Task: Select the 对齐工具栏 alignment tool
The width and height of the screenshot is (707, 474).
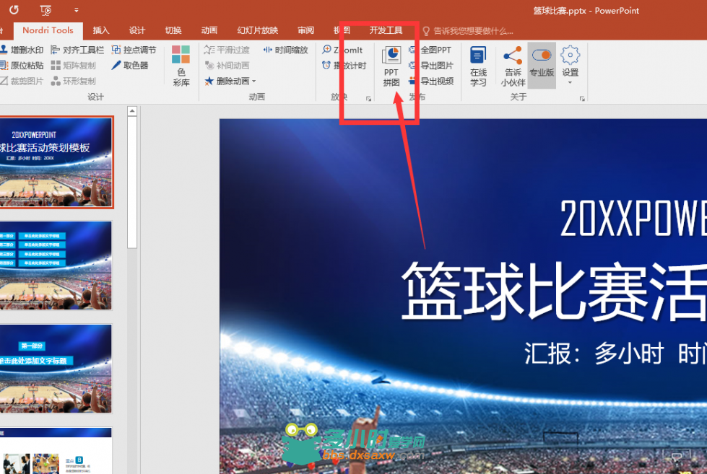Action: pos(77,50)
